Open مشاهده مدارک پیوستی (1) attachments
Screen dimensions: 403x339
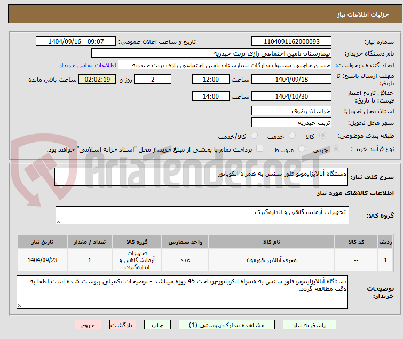tap(226, 325)
